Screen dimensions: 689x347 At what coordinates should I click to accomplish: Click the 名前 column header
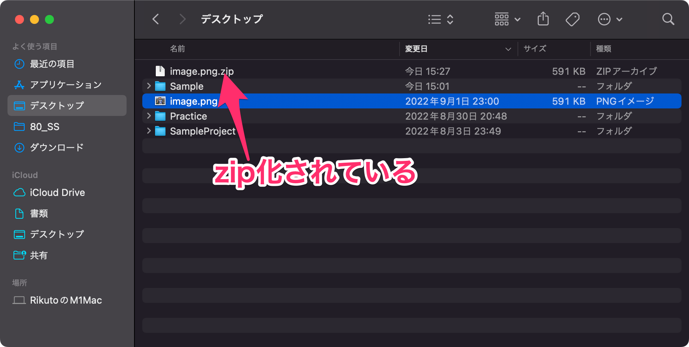coord(178,49)
